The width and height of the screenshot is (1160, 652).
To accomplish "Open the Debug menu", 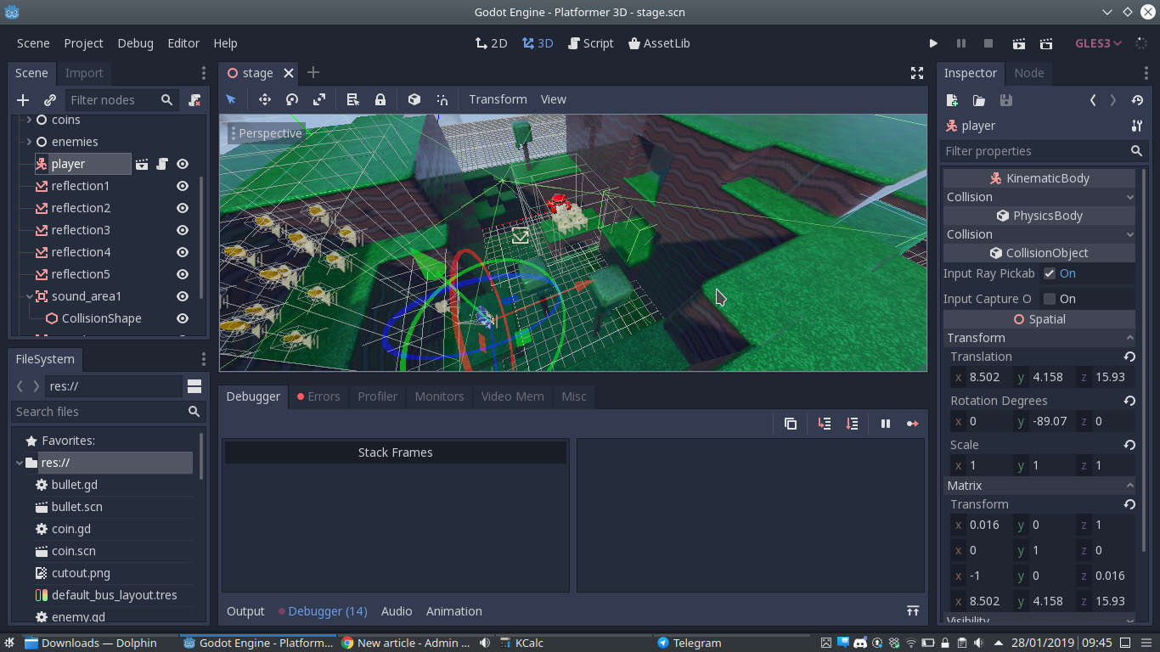I will click(x=135, y=43).
